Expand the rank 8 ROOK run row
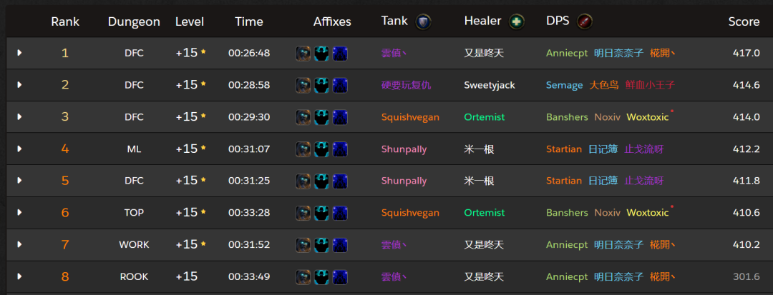 (x=19, y=276)
